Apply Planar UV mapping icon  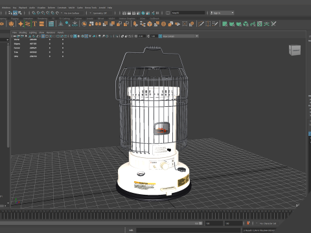pos(225,24)
